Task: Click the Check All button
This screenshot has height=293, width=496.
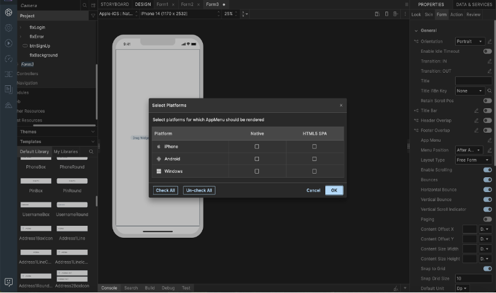Action: (x=166, y=190)
